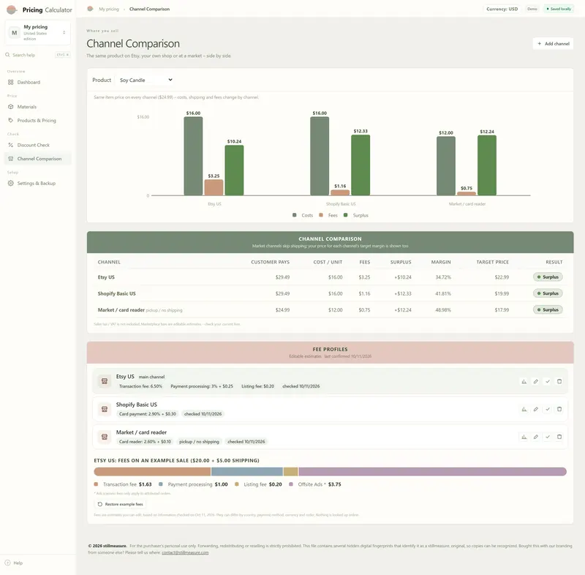Toggle the Fees legend entry
Screen dimensions: 585x575
pyautogui.click(x=328, y=215)
